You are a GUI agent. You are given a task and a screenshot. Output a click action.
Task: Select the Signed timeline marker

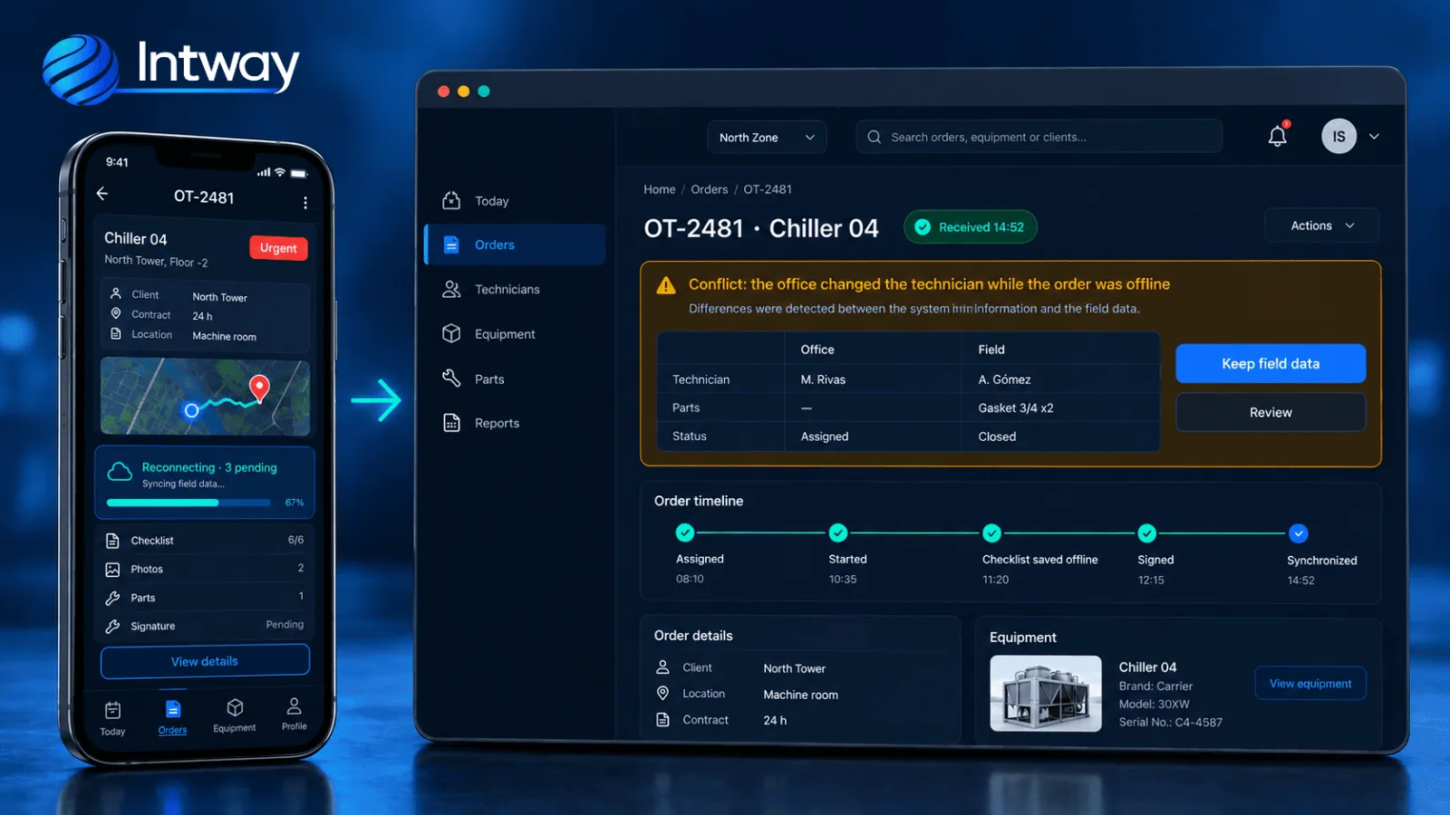pos(1147,532)
